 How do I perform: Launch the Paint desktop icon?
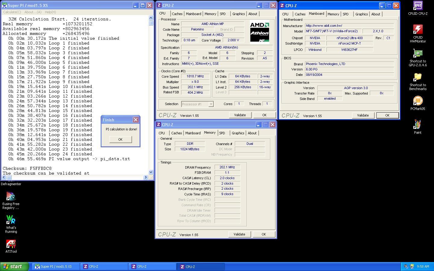(x=418, y=127)
